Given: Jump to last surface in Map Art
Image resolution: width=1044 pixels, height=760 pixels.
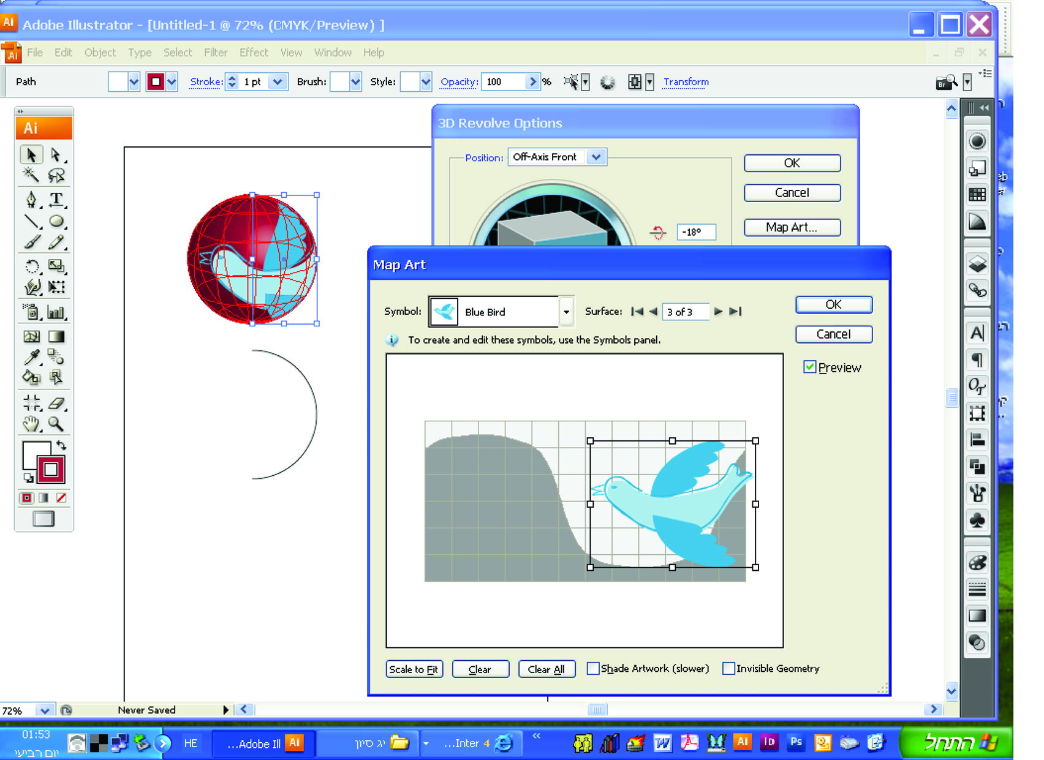Looking at the screenshot, I should coord(735,311).
